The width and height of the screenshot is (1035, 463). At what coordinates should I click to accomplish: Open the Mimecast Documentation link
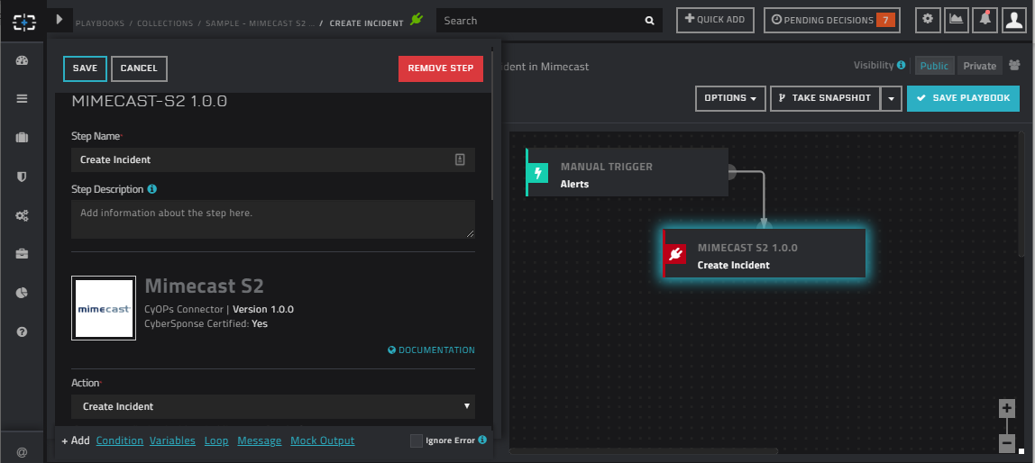pos(431,350)
